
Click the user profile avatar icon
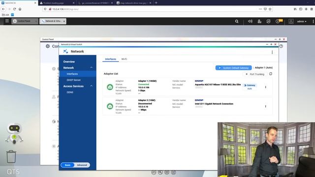click(291, 21)
